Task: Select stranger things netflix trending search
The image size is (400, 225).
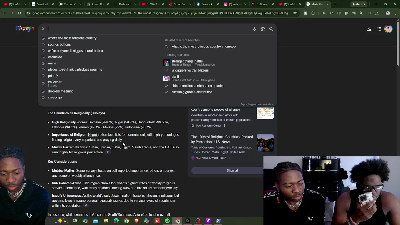Action: (193, 63)
